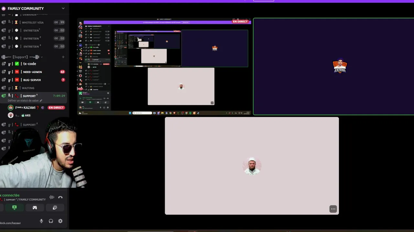The height and width of the screenshot is (232, 414).
Task: Click the plus icon beside Support category
Action: 63,57
